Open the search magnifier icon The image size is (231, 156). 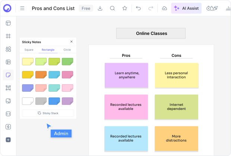click(x=113, y=8)
